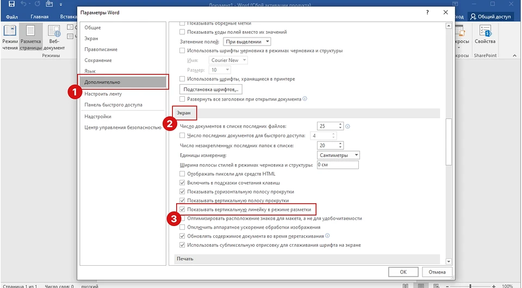This screenshot has width=522, height=288.
Task: Click the Подстановка шрифтов button
Action: (210, 89)
